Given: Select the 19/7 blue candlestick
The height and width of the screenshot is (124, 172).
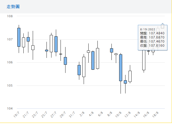Looking at the screenshot, I should click(x=19, y=37).
